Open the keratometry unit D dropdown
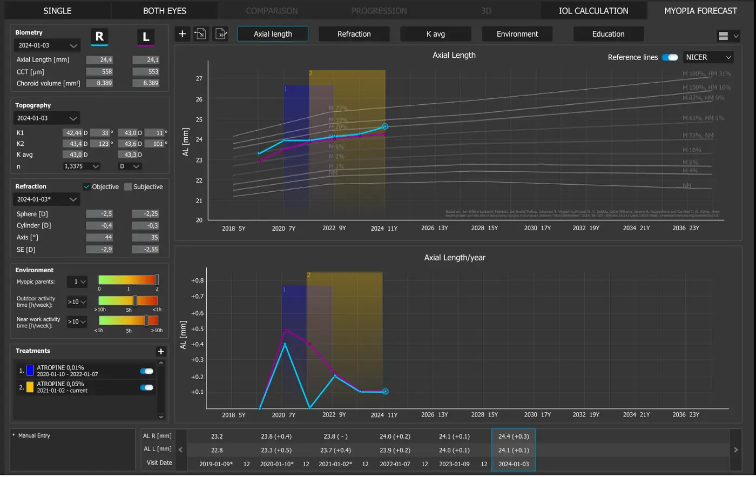Image resolution: width=756 pixels, height=477 pixels. point(130,166)
